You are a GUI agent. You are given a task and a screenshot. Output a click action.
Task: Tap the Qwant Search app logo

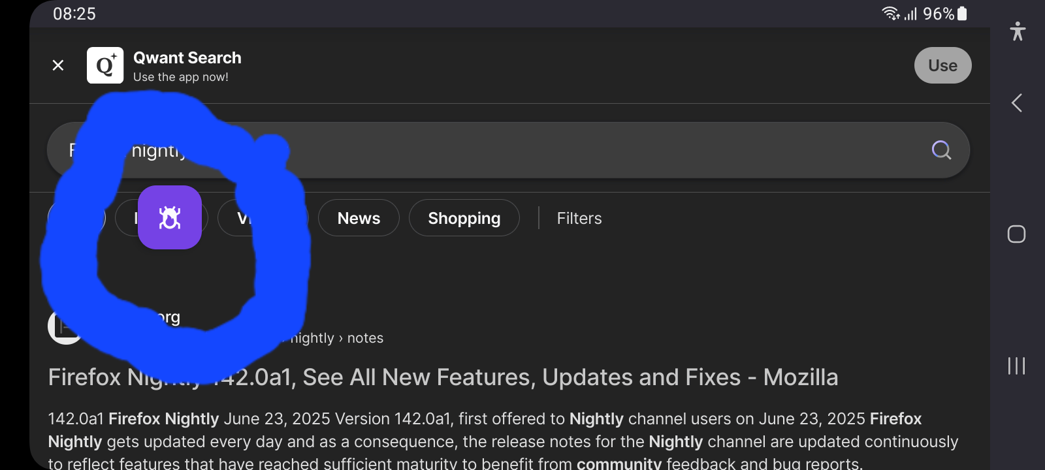(x=105, y=65)
